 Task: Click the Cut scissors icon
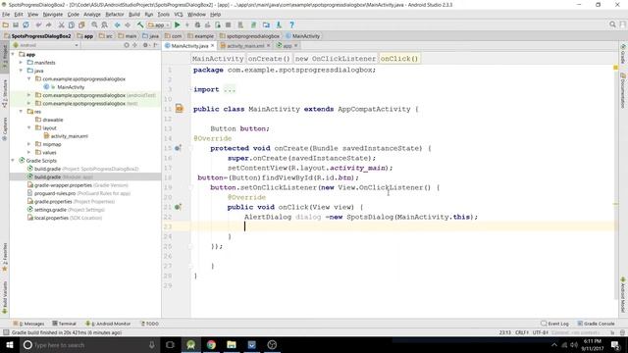point(61,25)
